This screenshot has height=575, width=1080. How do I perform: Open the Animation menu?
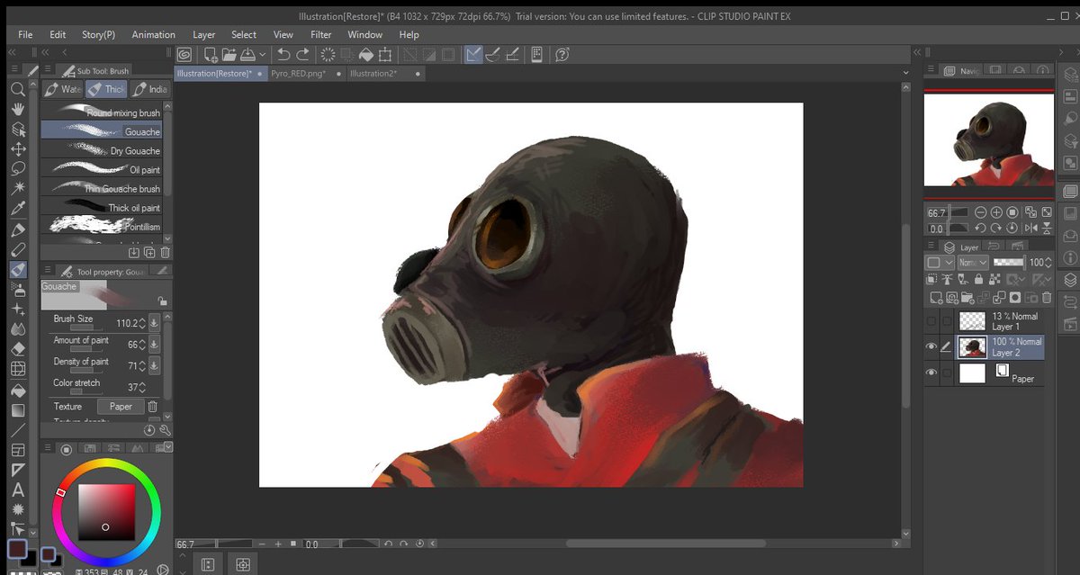[153, 34]
